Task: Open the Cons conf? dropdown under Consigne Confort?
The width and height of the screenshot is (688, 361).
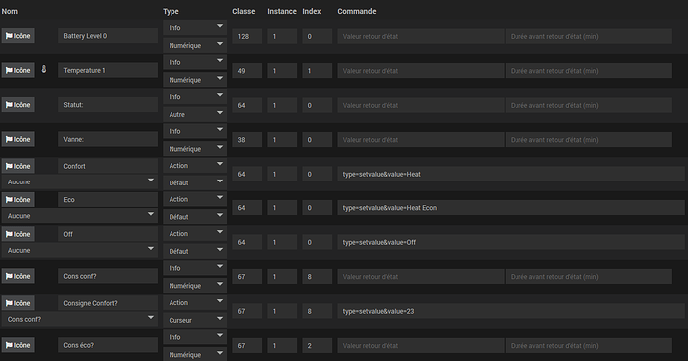Action: [x=80, y=319]
